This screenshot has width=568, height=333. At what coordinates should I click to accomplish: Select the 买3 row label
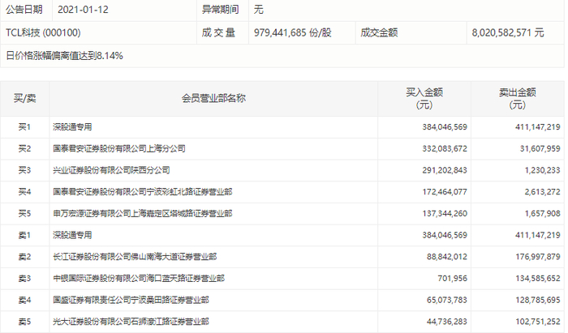click(x=24, y=170)
